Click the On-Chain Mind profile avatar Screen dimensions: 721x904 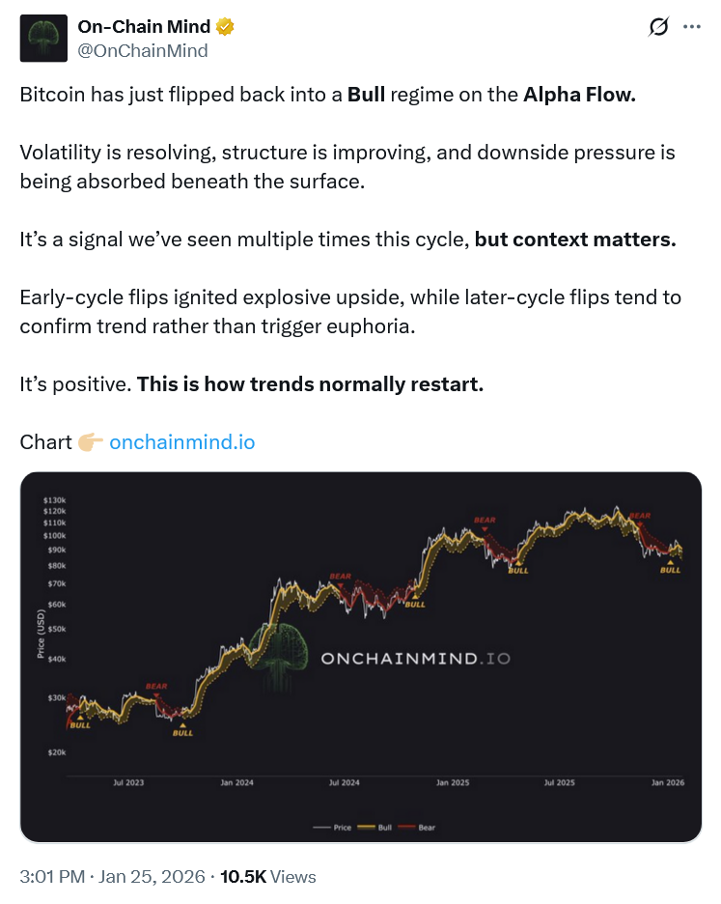tap(43, 39)
